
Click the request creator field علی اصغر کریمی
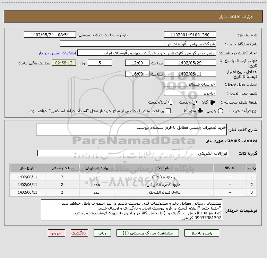(147, 53)
